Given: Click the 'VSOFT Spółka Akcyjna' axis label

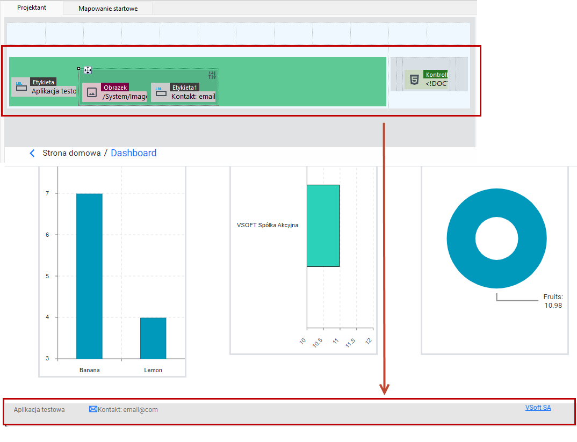Looking at the screenshot, I should (268, 225).
